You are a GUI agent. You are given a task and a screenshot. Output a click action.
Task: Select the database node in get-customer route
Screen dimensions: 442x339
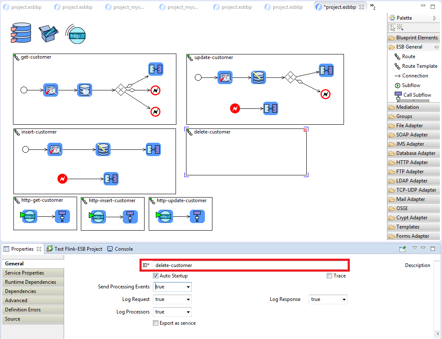pyautogui.click(x=84, y=90)
